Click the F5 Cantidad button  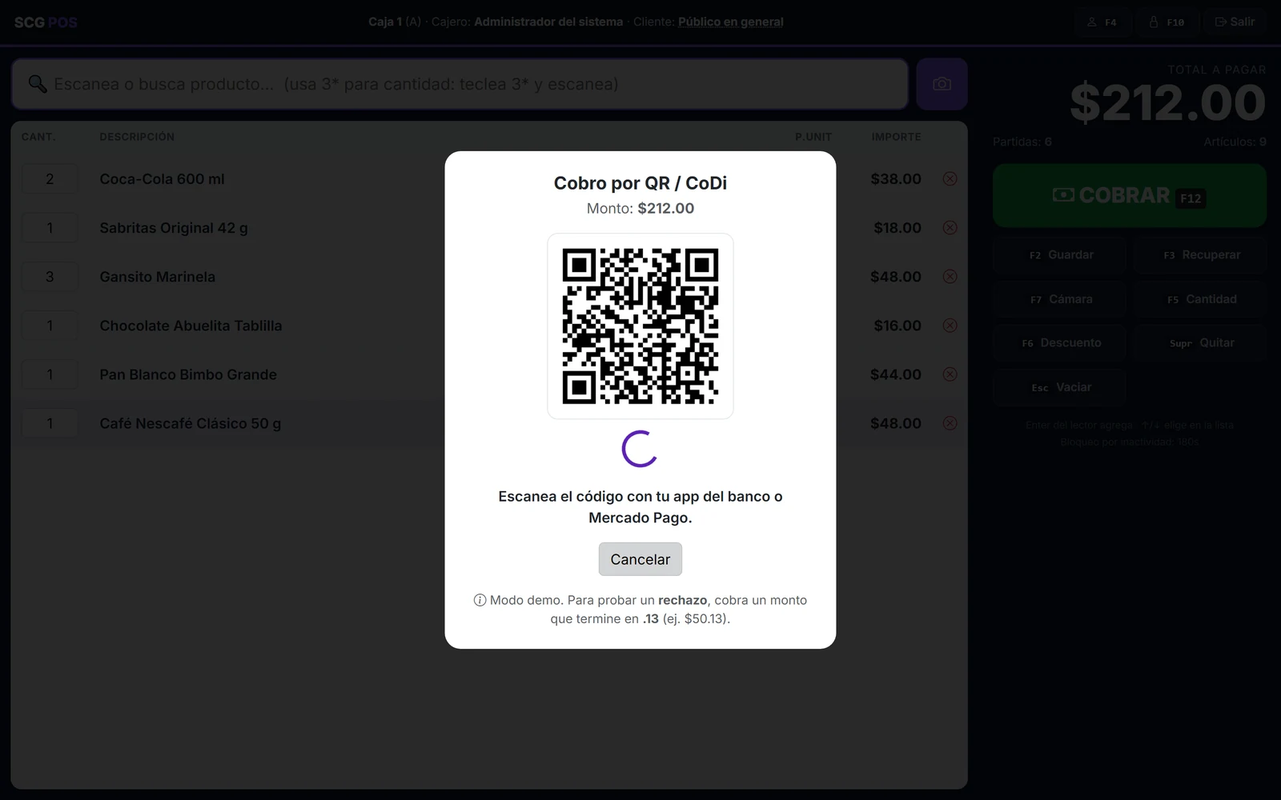[1200, 299]
